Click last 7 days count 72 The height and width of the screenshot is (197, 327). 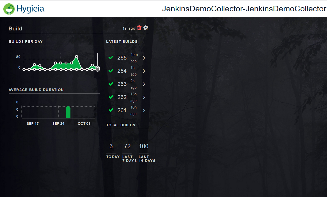[127, 146]
